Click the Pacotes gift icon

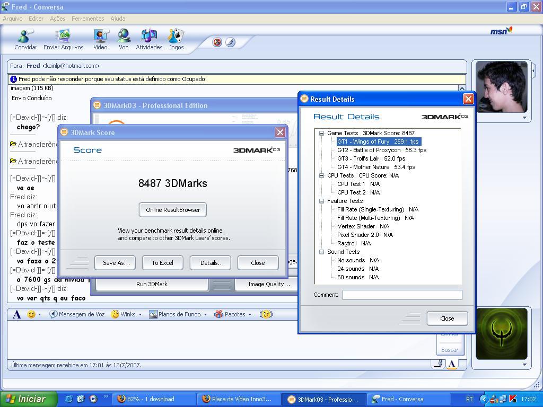click(x=218, y=314)
